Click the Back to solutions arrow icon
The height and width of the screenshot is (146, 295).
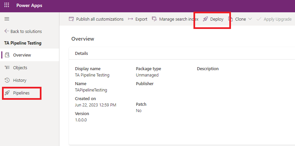coord(7,31)
